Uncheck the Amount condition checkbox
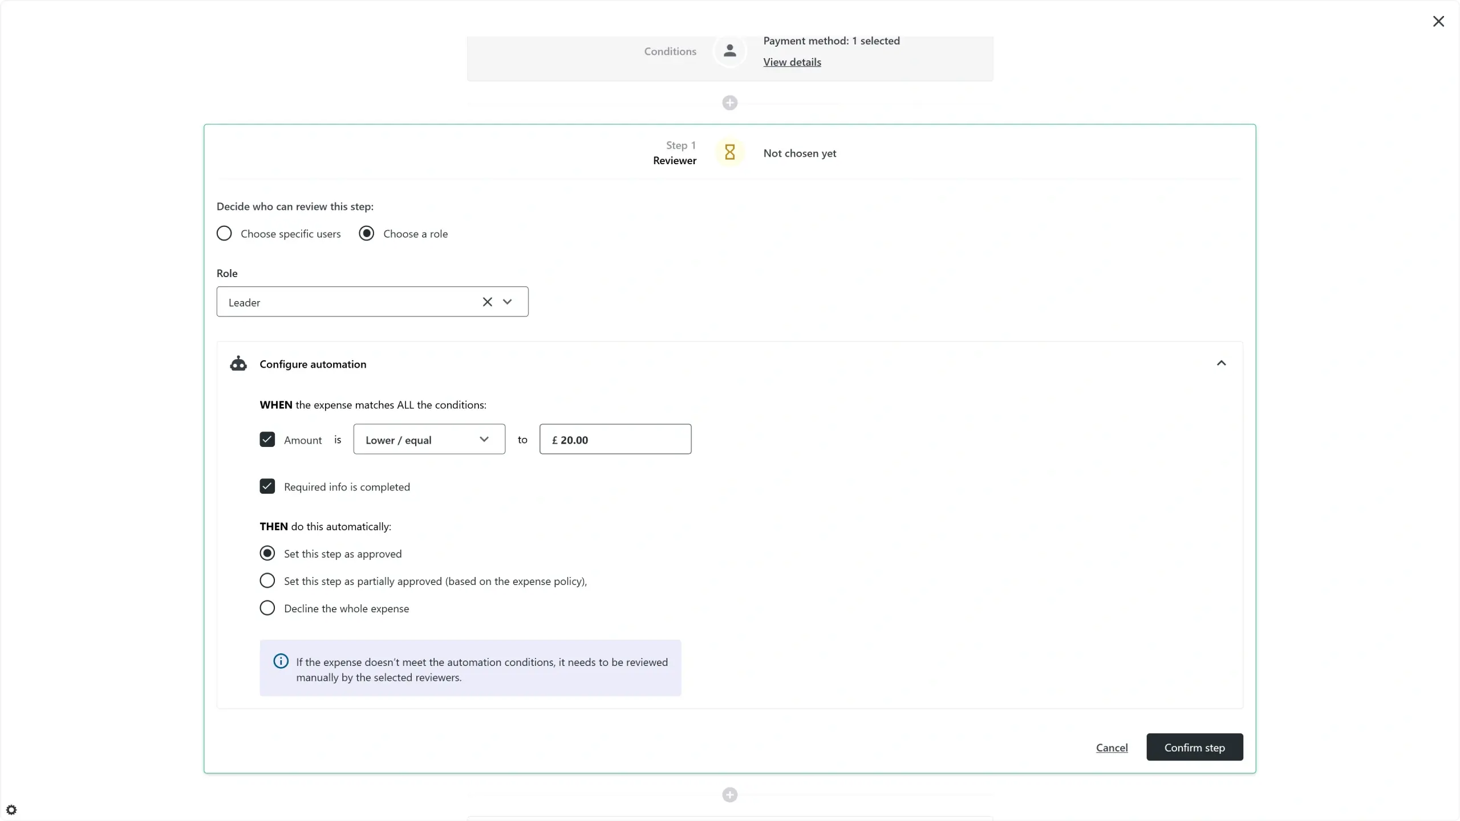This screenshot has height=821, width=1460. (267, 439)
